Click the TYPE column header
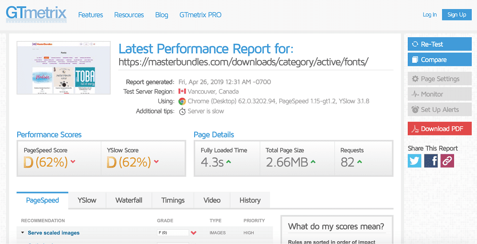This screenshot has width=477, height=244. click(x=216, y=221)
